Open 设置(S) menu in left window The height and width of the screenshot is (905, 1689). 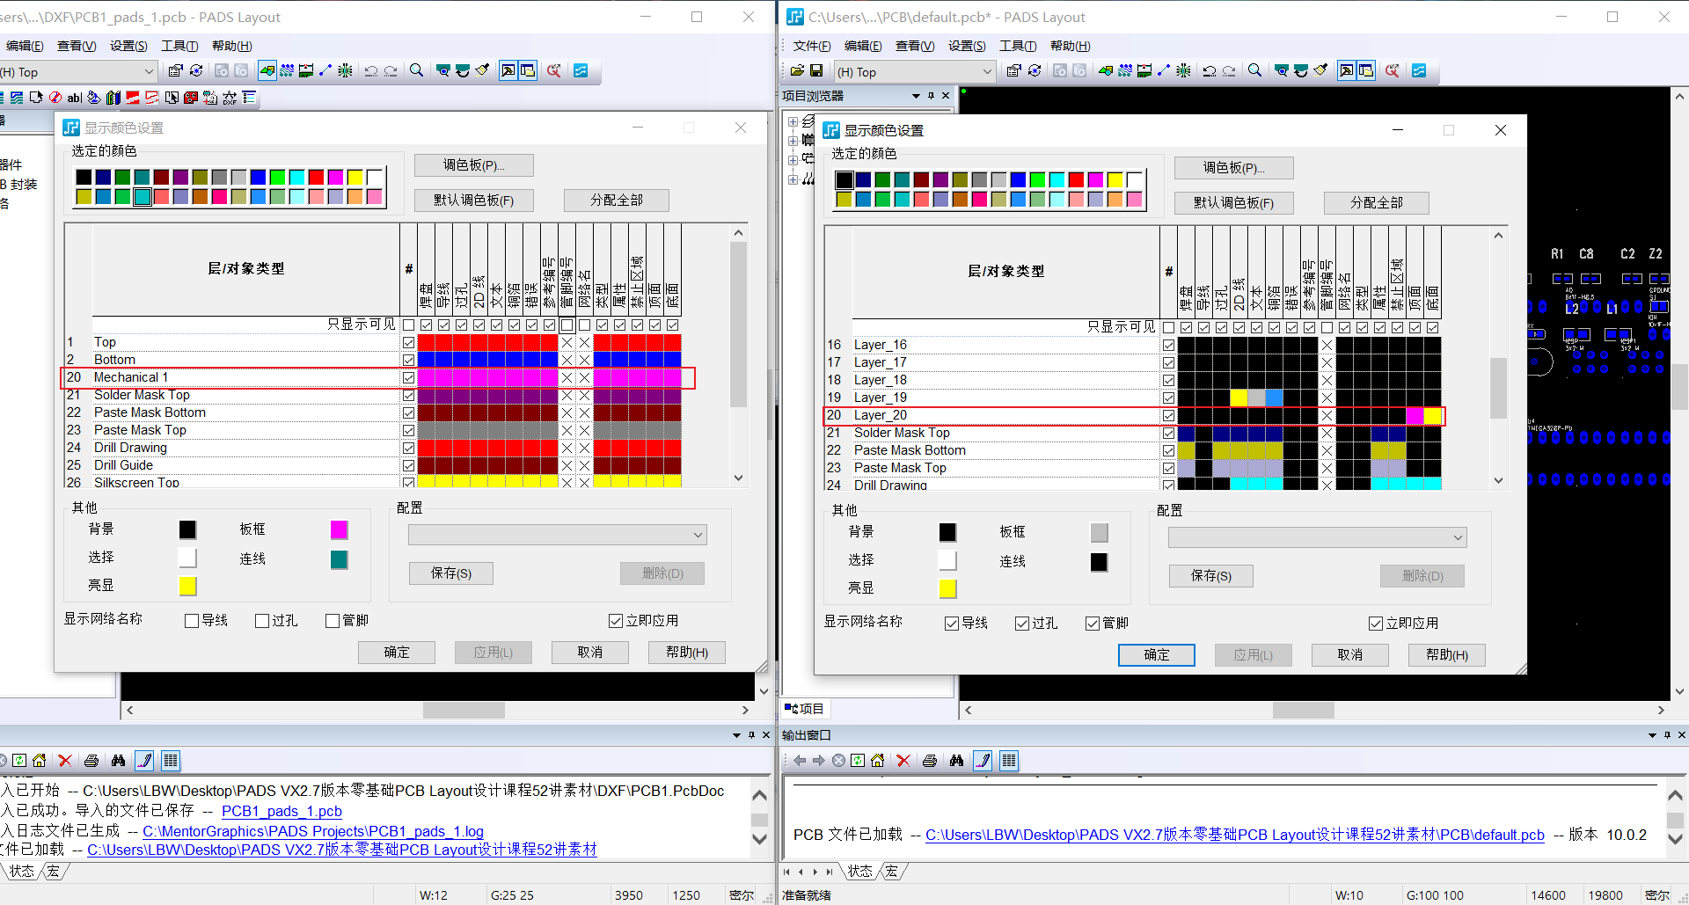tap(128, 46)
